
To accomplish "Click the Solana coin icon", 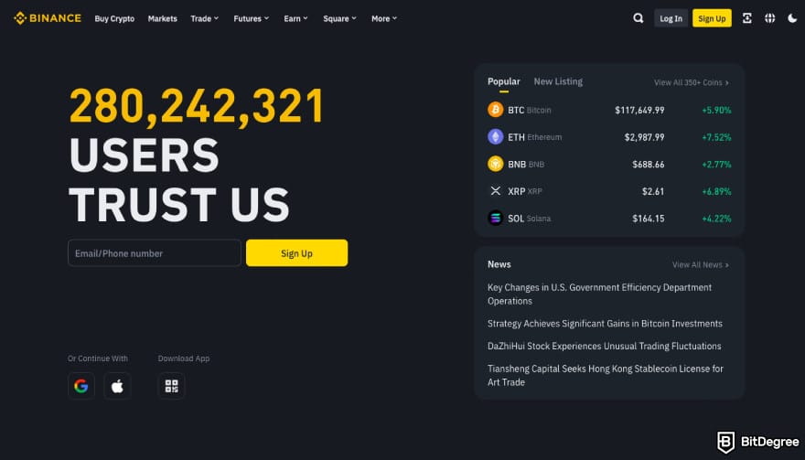I will point(496,219).
